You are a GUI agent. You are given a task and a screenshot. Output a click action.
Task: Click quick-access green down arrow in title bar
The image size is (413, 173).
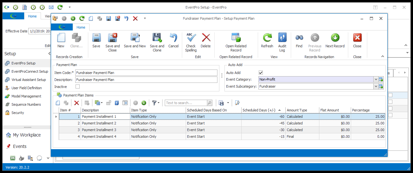tap(73, 18)
